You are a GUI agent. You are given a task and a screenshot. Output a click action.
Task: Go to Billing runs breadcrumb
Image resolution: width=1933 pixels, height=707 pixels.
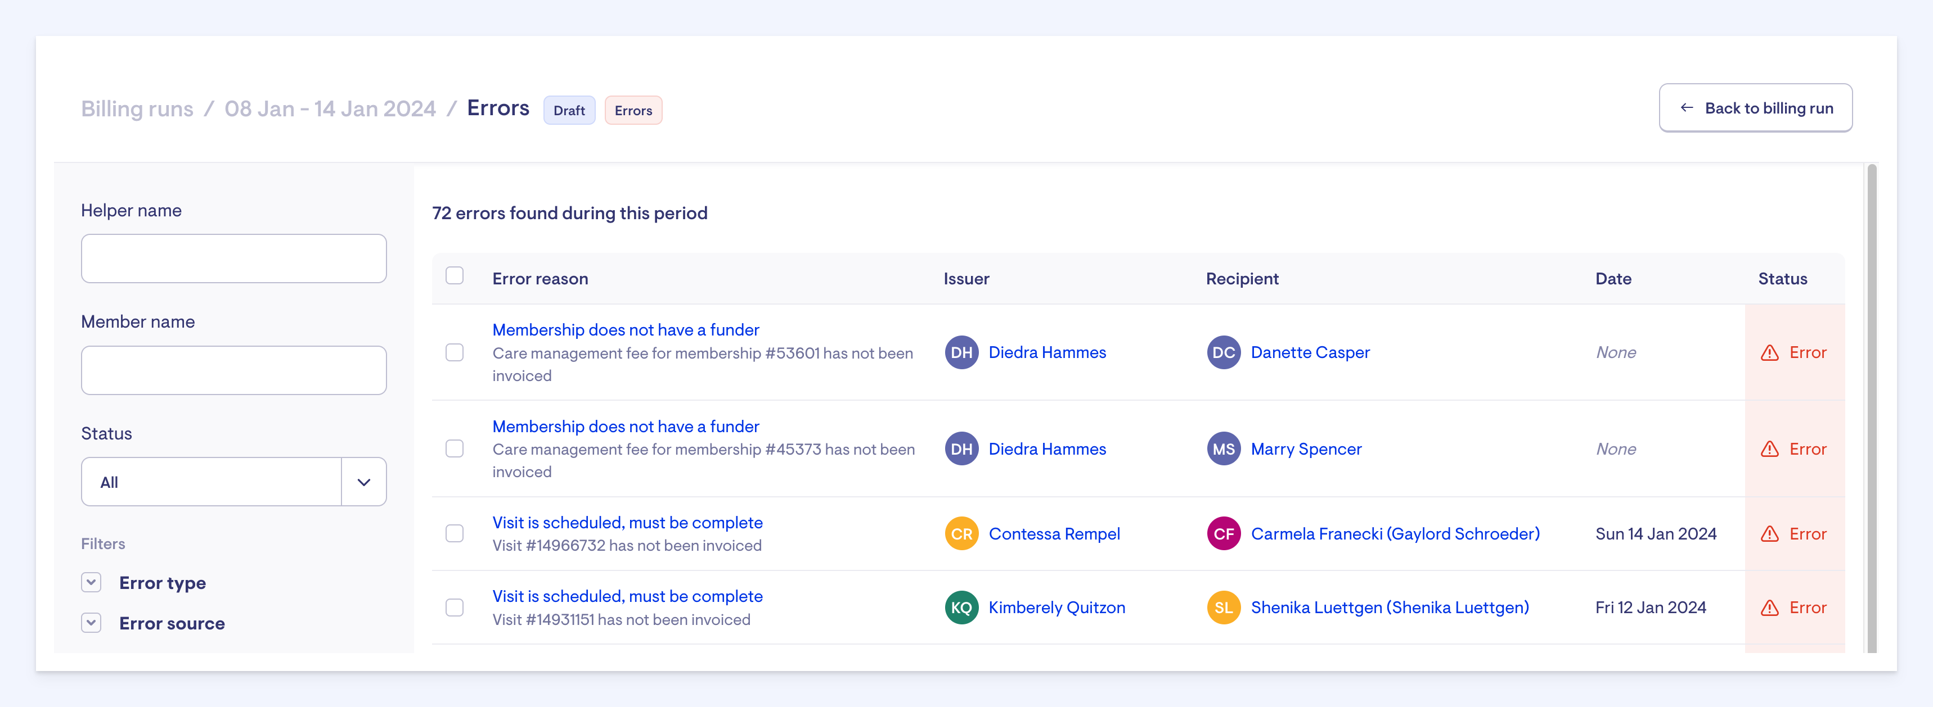click(x=137, y=108)
